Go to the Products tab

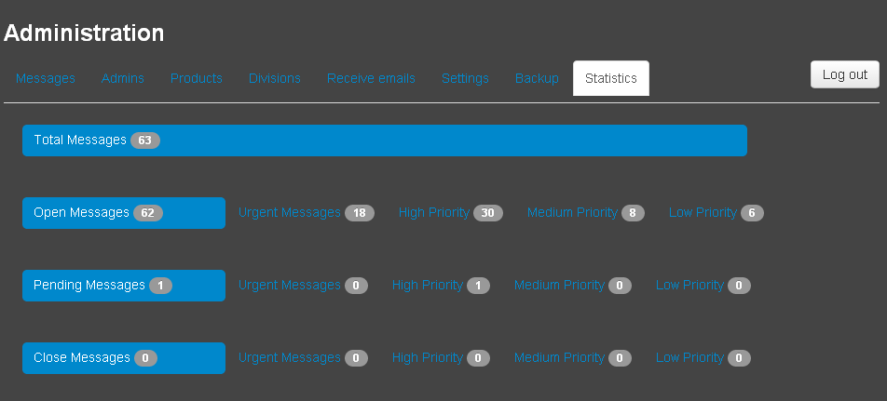point(197,78)
